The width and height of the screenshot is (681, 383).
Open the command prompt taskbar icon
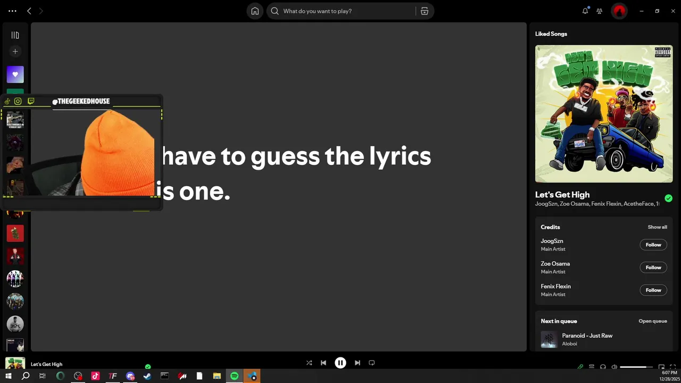pyautogui.click(x=165, y=376)
